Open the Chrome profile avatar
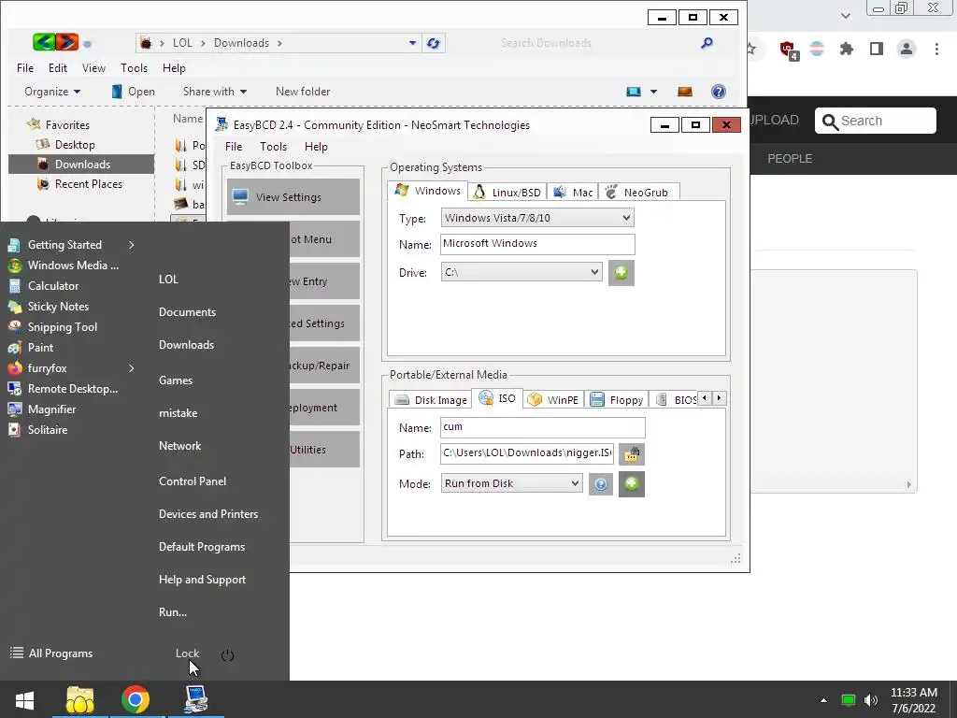Screen dimensions: 957x718 point(907,49)
